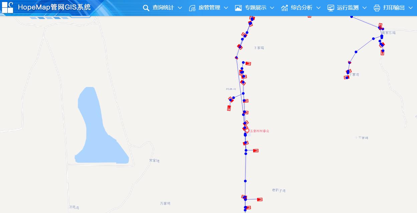Open the 综合分析 menu
Screen dimensions: 417x213
[301, 8]
